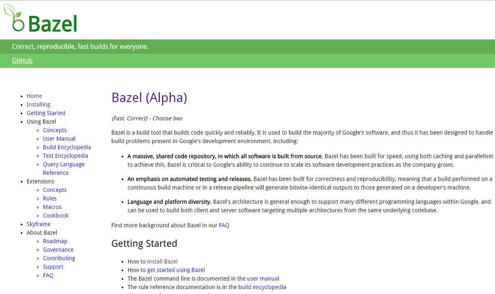Click the Bazel leaf logo

[x=40, y=18]
